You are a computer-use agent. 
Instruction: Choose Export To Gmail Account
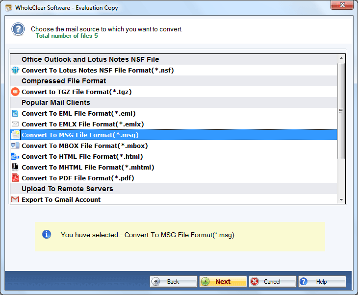coord(174,199)
